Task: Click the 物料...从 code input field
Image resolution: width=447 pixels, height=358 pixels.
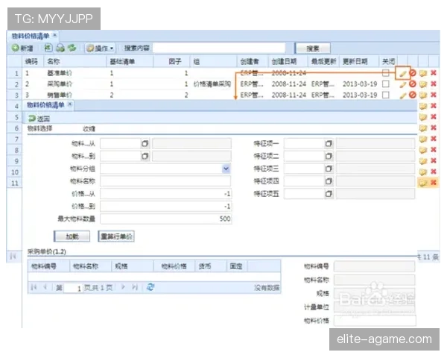Action: click(x=120, y=143)
